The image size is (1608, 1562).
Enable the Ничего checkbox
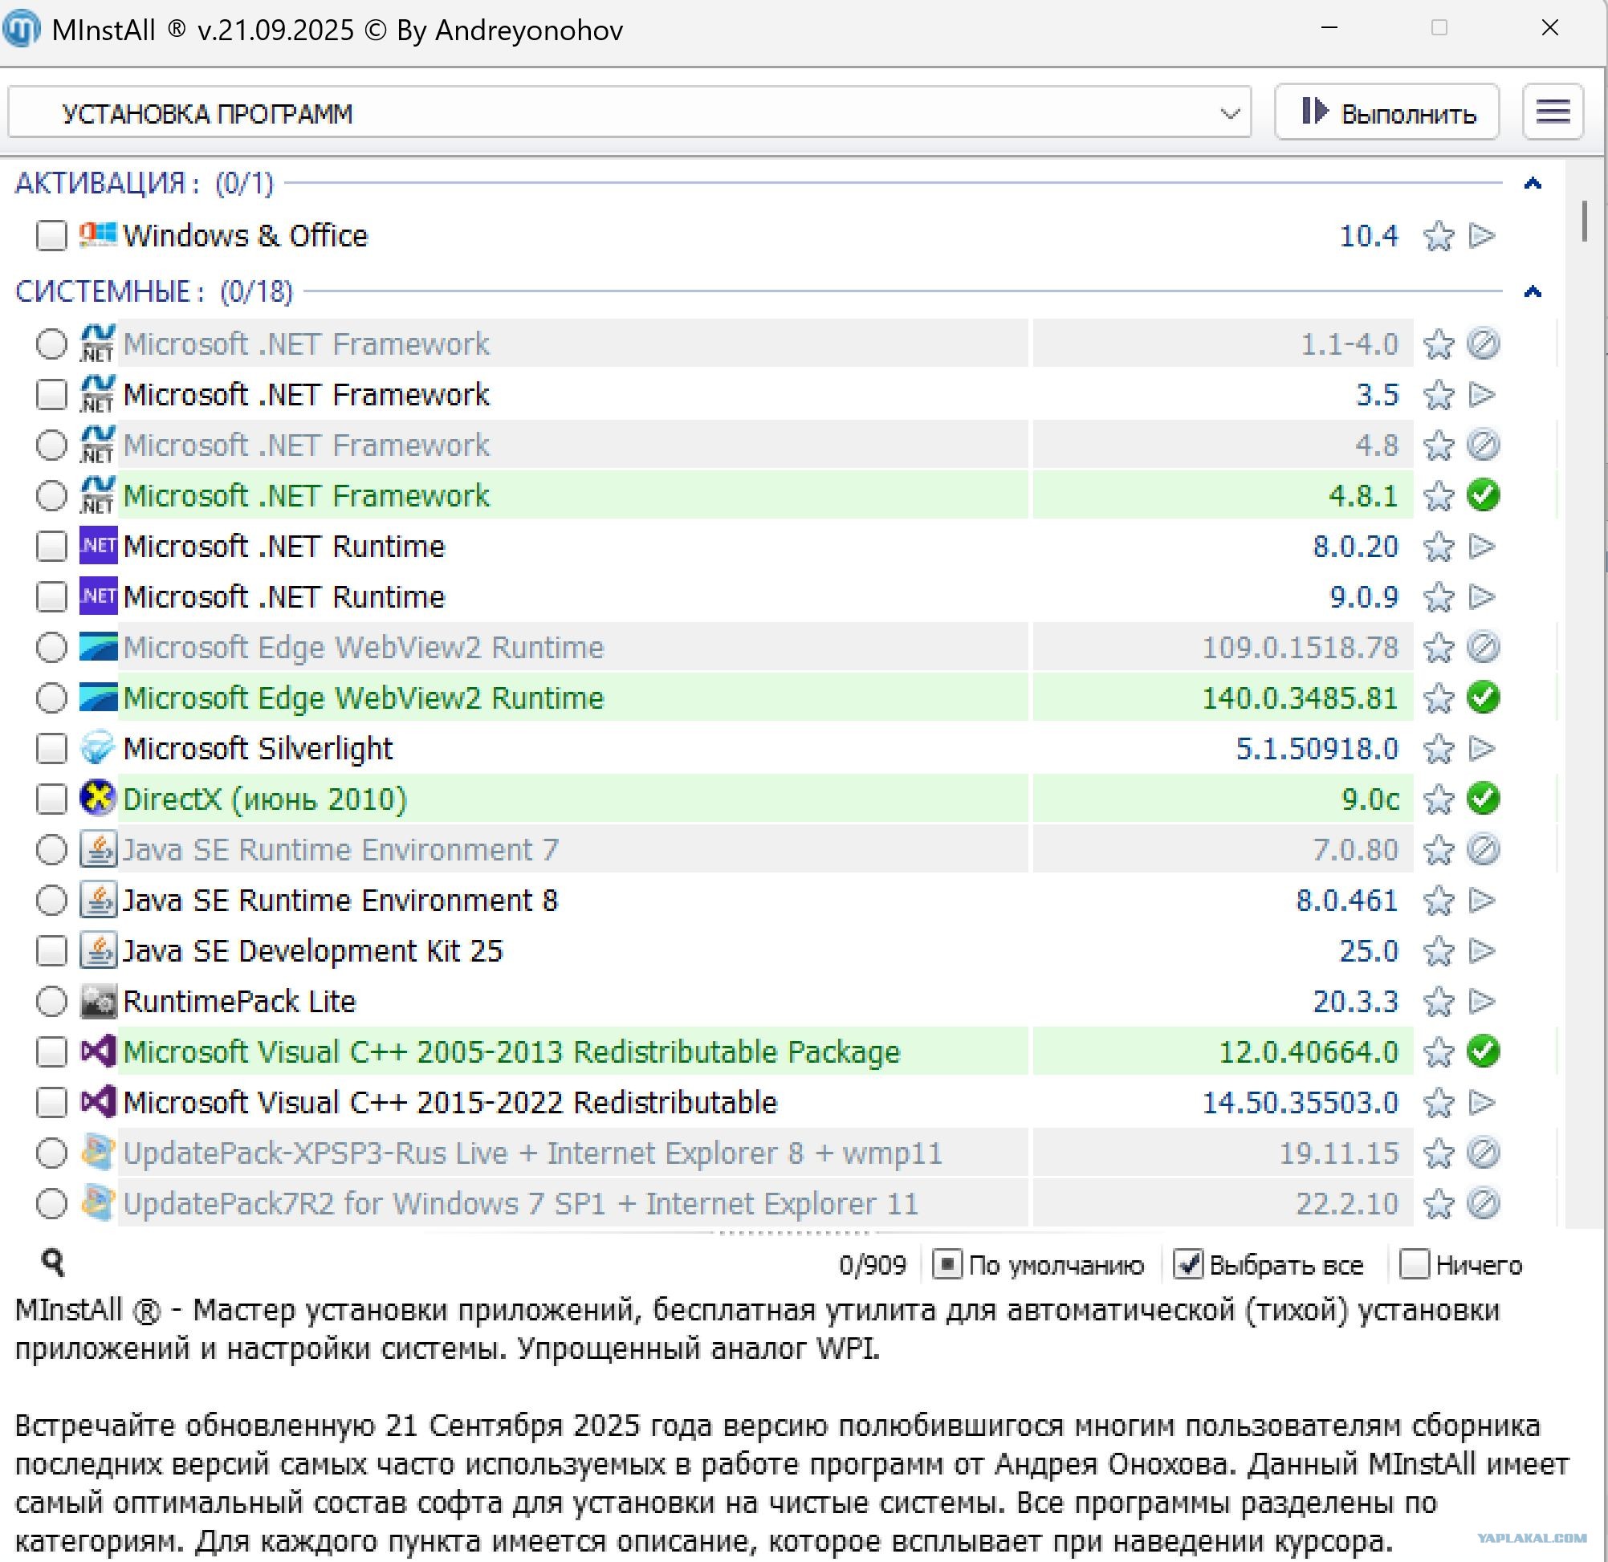pos(1415,1264)
